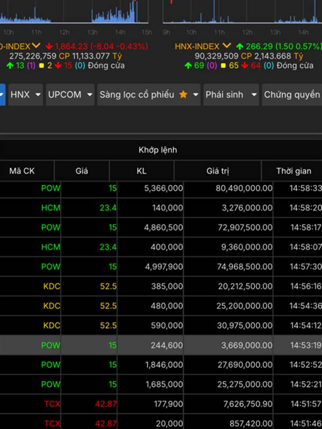Open the Phái sinh dropdown menu
The height and width of the screenshot is (429, 322).
231,94
